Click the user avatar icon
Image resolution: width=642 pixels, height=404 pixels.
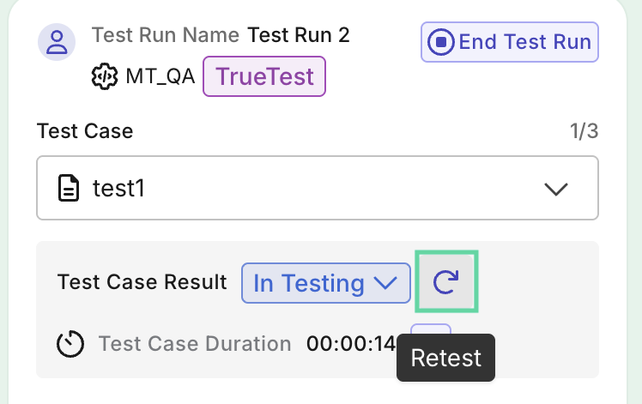click(56, 42)
